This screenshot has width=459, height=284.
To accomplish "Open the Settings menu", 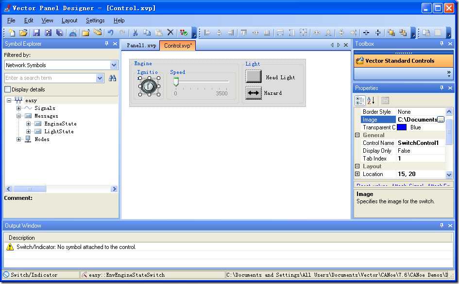I will tap(95, 20).
